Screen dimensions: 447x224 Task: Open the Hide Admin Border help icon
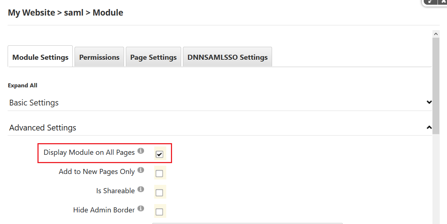(141, 208)
